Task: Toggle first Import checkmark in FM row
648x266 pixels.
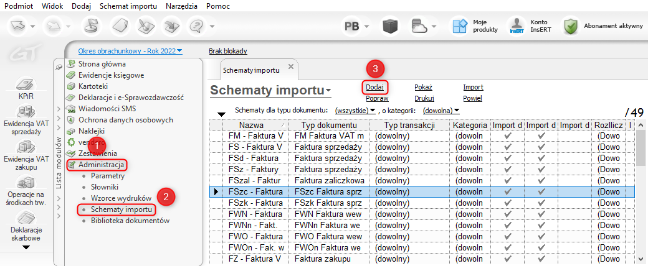Action: click(508, 135)
